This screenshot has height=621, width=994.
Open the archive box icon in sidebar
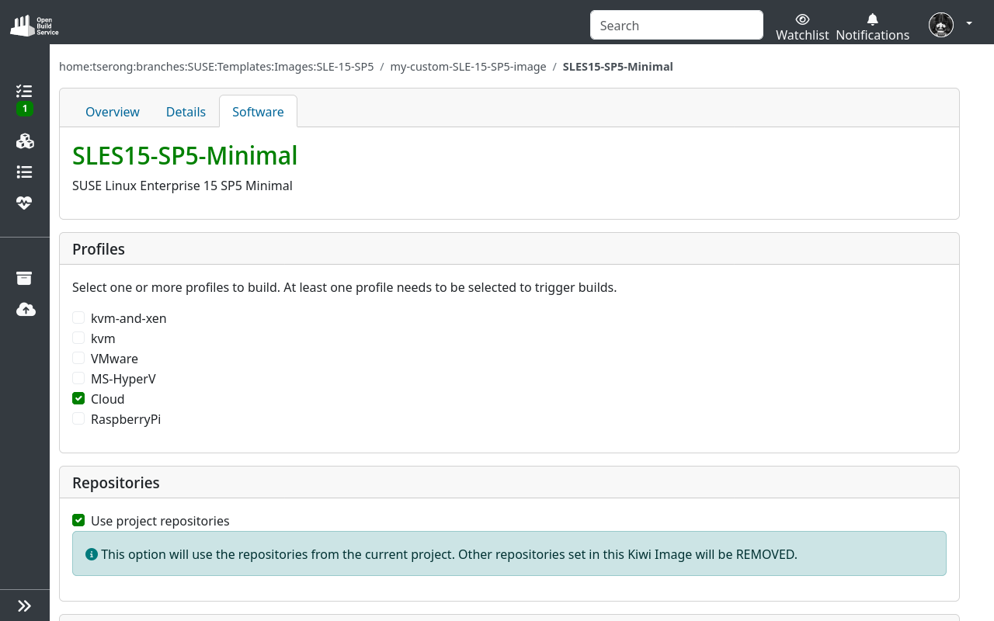(24, 278)
